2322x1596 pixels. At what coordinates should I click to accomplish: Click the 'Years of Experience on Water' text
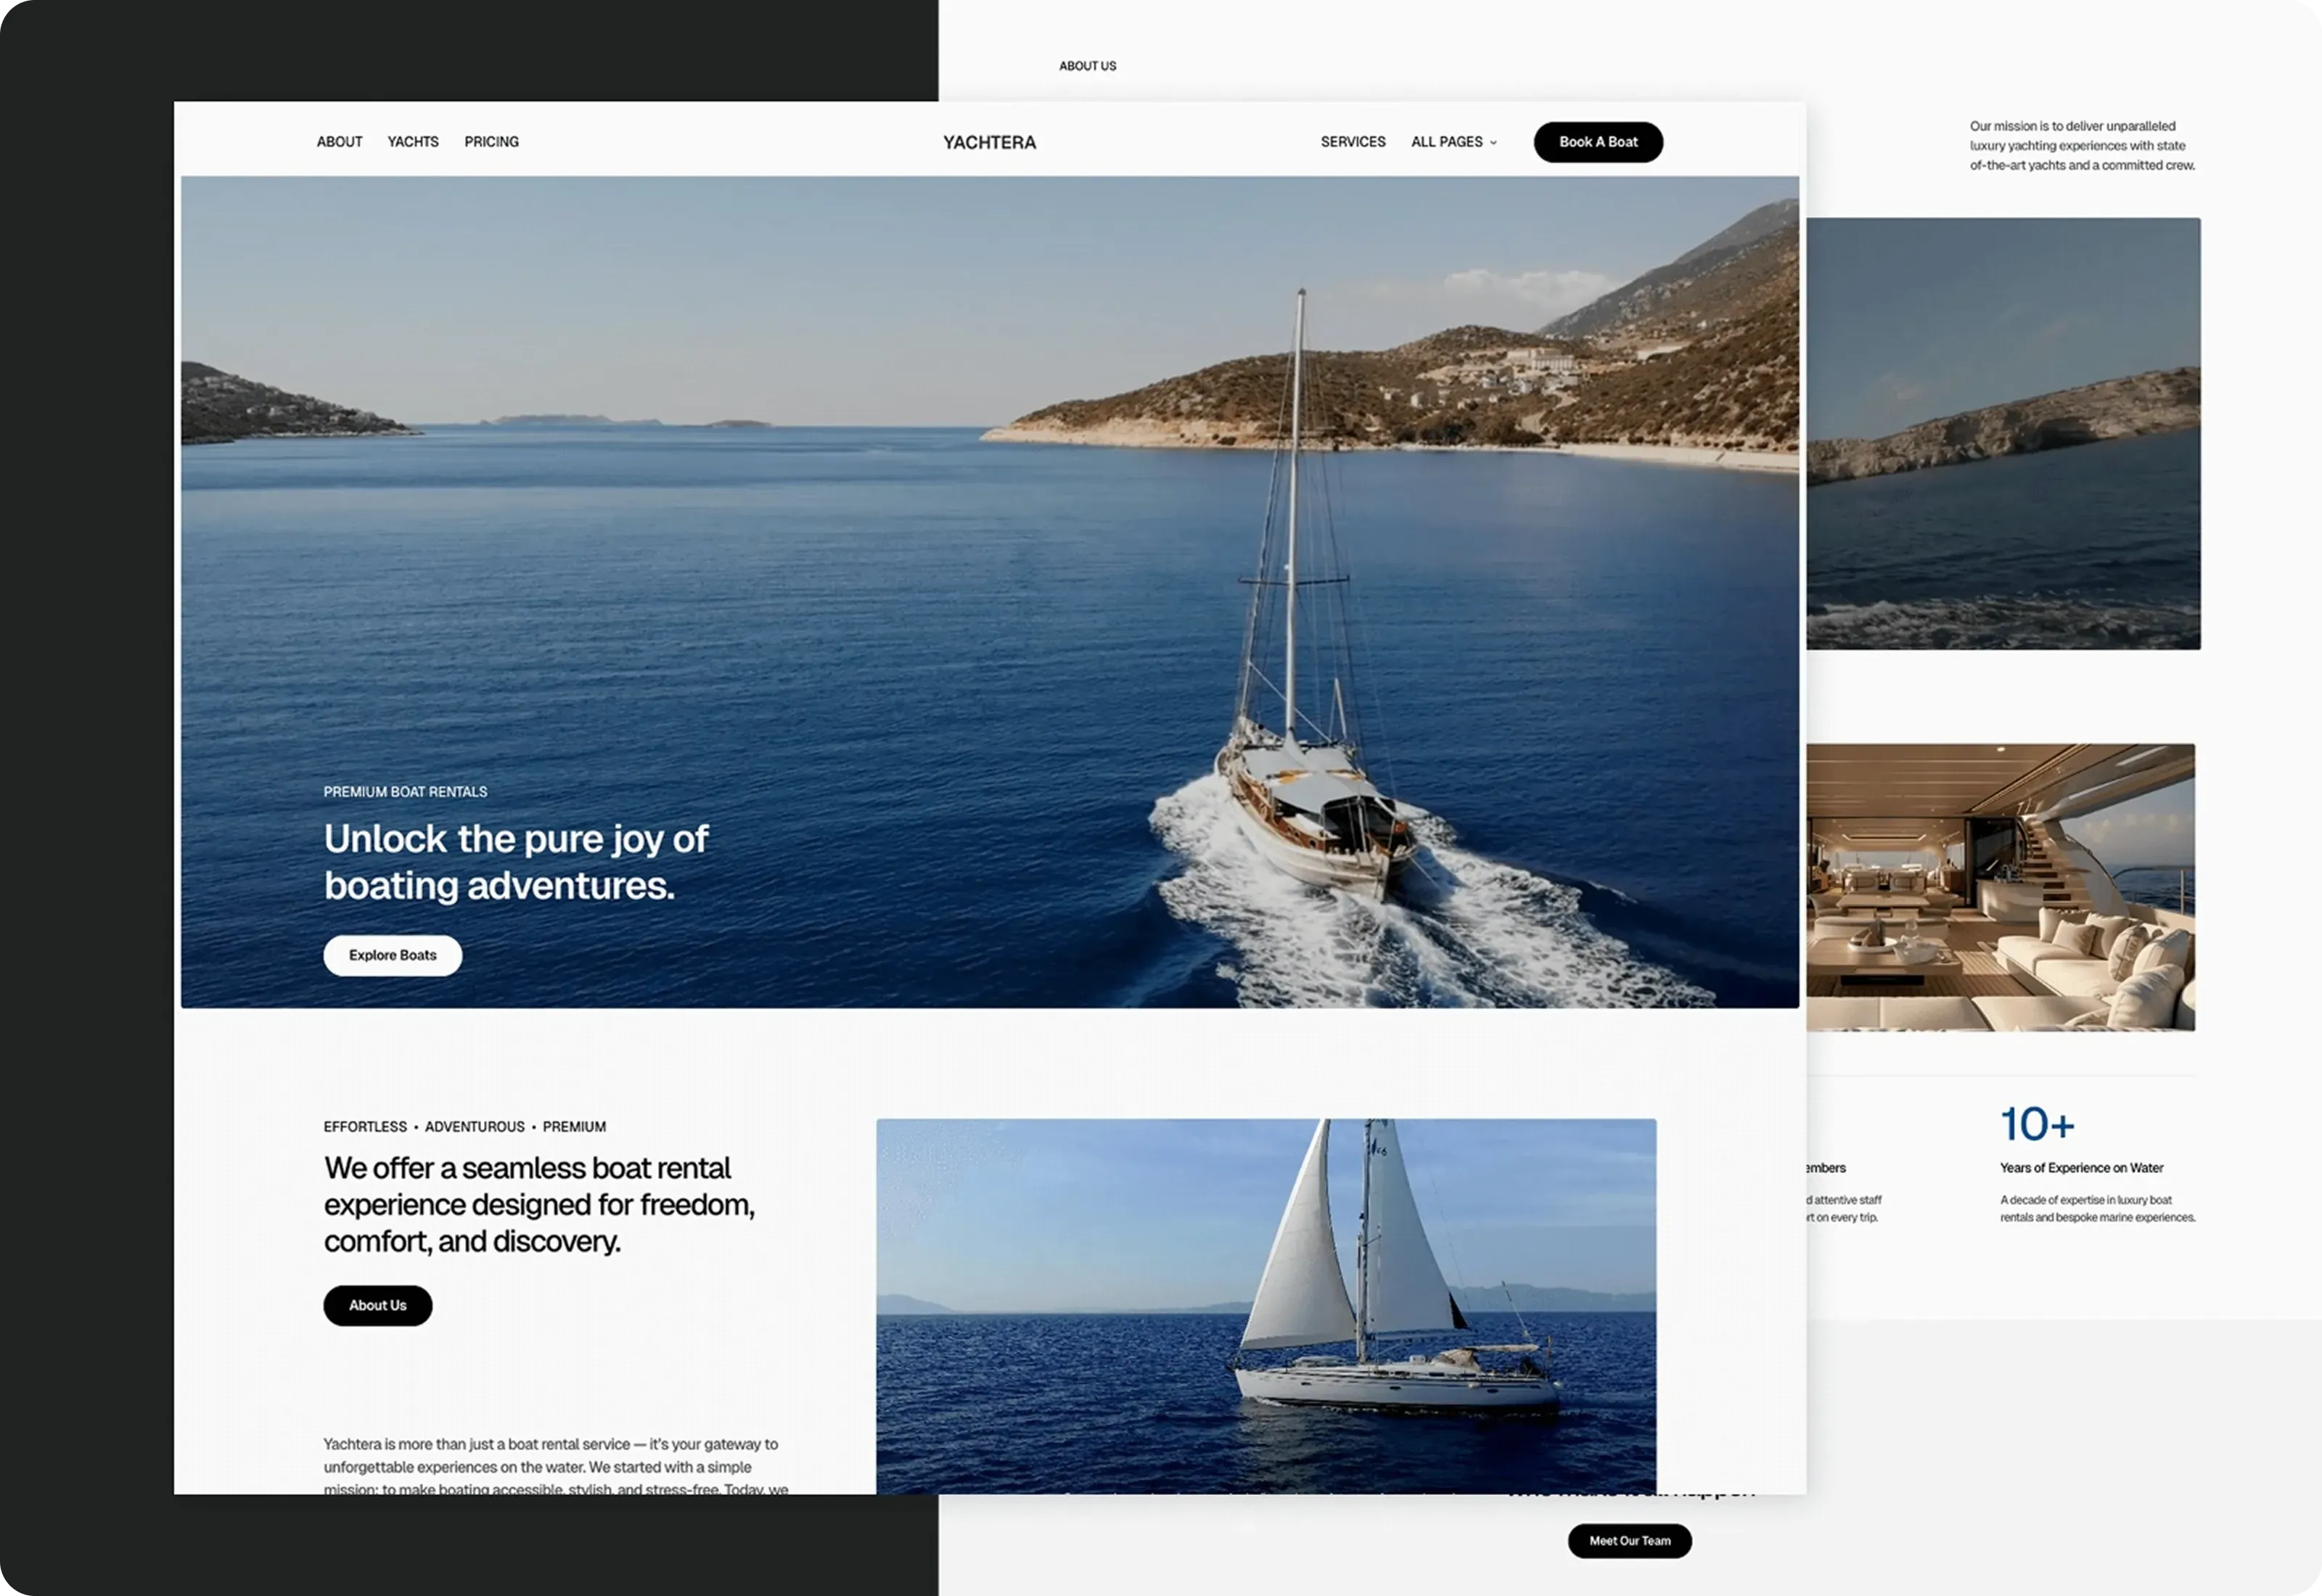[x=2081, y=1168]
